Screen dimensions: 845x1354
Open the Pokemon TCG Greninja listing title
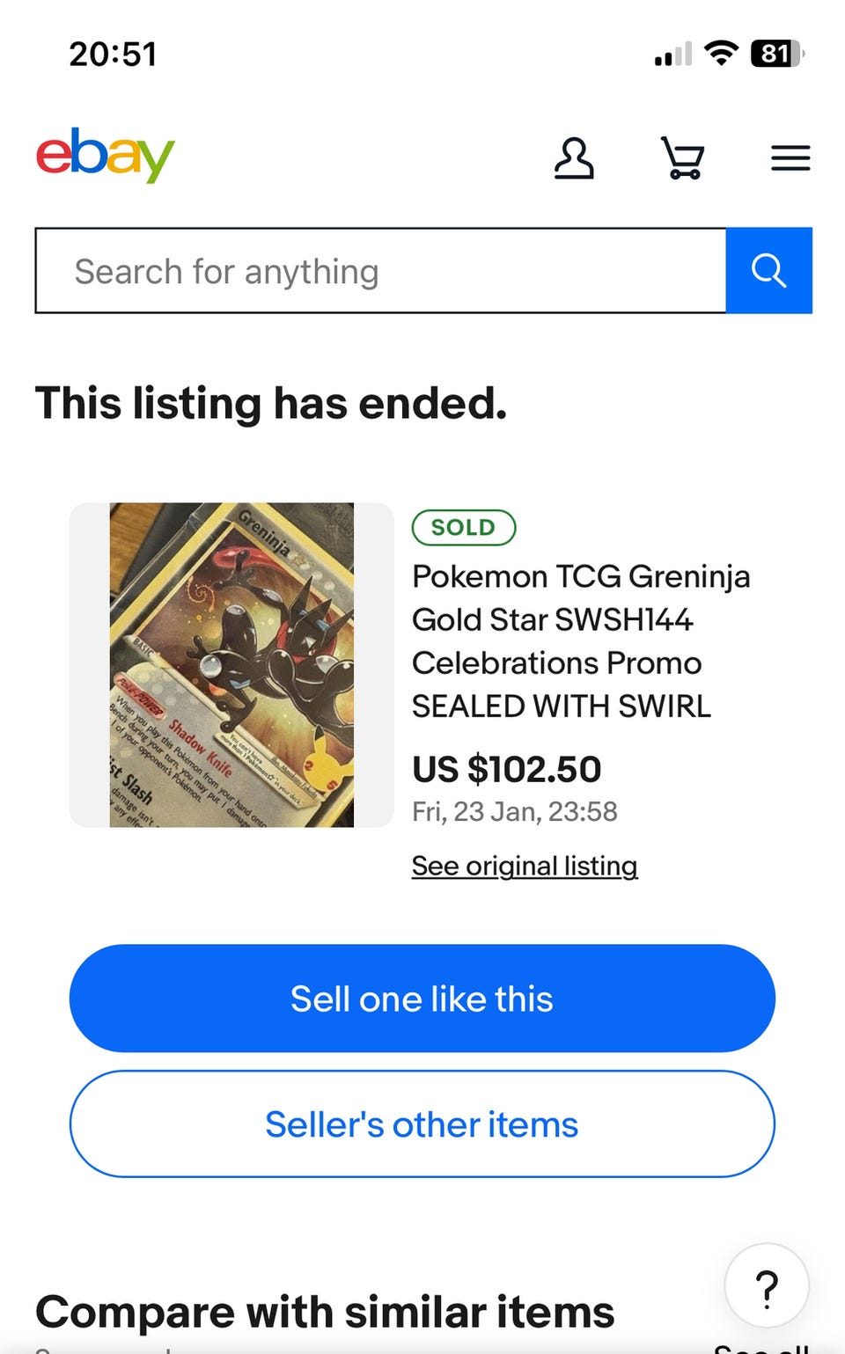click(x=581, y=640)
